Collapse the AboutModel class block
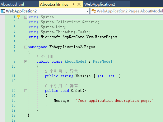The height and width of the screenshot is (122, 163). [26, 62]
